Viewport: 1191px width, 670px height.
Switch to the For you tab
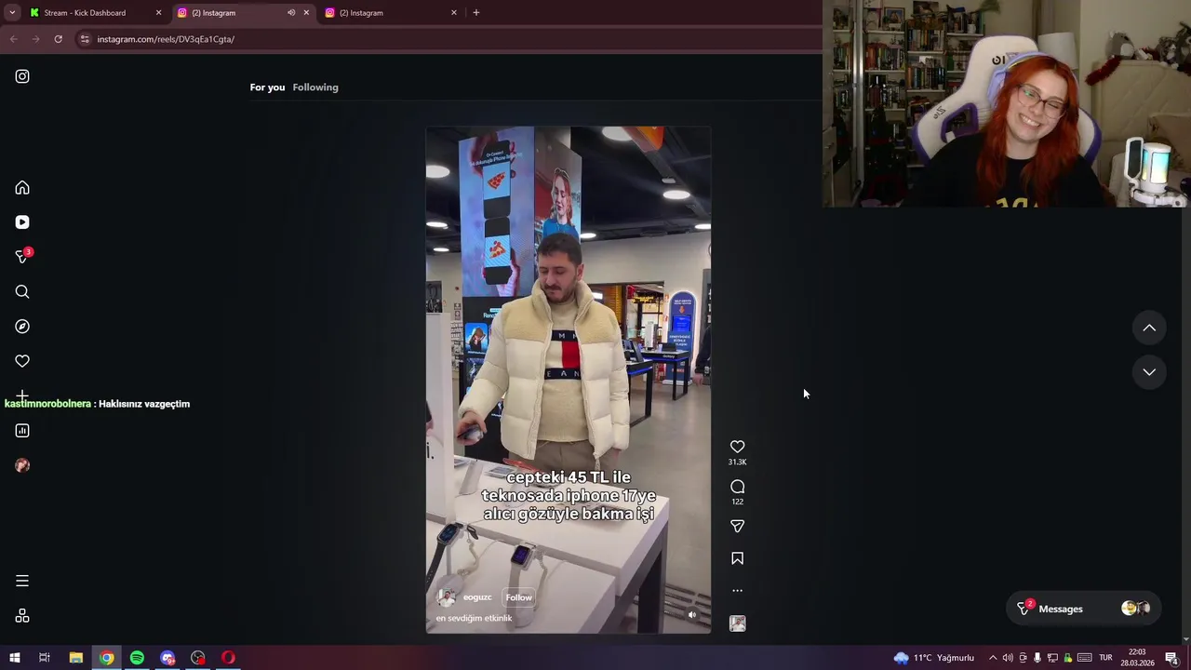tap(267, 87)
